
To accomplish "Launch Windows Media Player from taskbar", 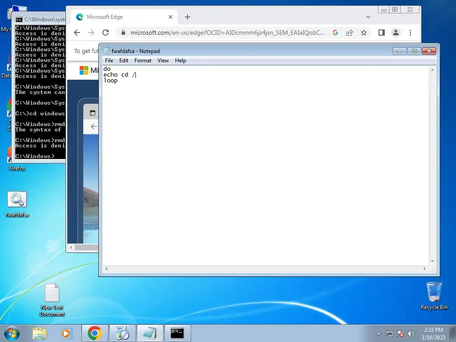I will click(x=66, y=333).
